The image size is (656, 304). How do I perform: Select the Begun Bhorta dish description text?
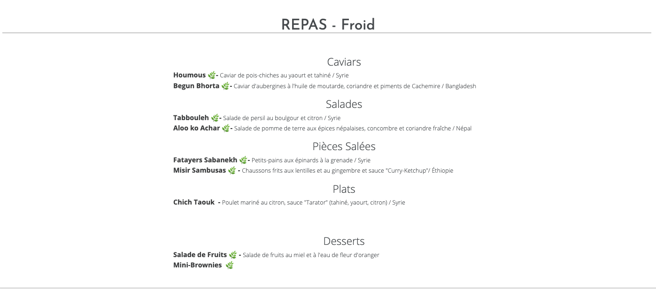click(355, 86)
